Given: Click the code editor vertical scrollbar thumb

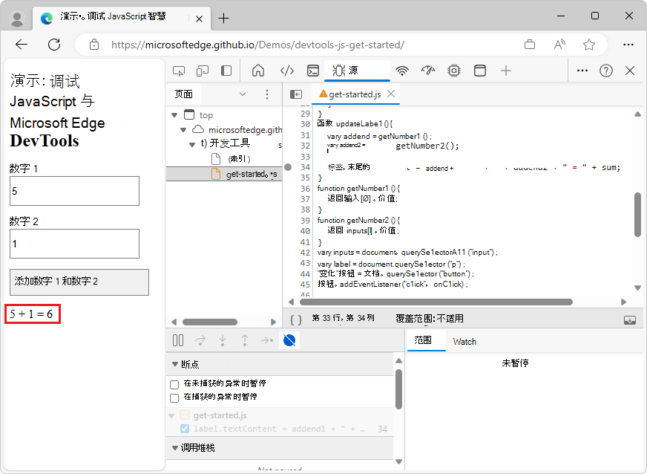Looking at the screenshot, I should click(637, 215).
